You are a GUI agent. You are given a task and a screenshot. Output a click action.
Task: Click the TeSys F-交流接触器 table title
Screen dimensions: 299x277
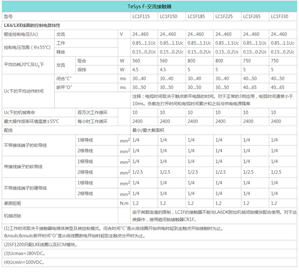(149, 7)
